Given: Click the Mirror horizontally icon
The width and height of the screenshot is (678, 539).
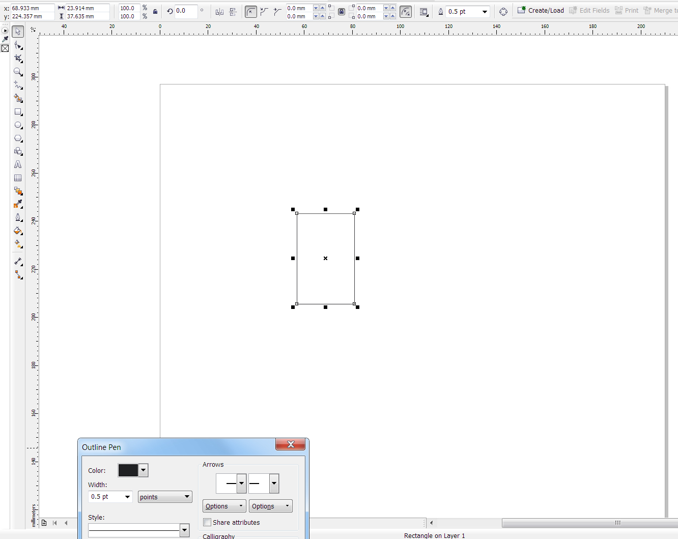Looking at the screenshot, I should click(219, 12).
